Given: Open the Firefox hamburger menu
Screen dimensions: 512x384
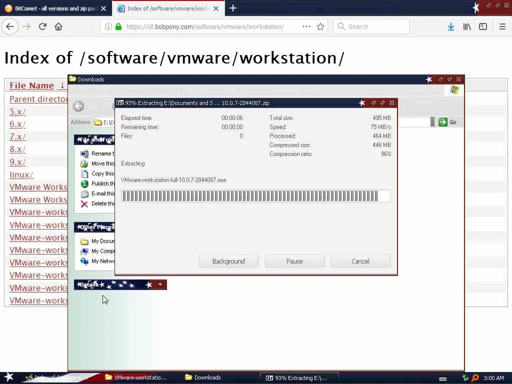Looking at the screenshot, I should click(502, 26).
